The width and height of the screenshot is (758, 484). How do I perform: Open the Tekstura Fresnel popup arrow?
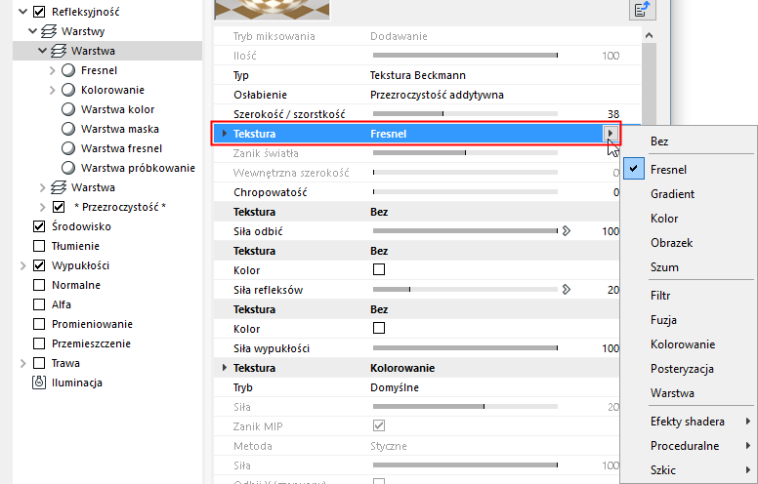(611, 134)
